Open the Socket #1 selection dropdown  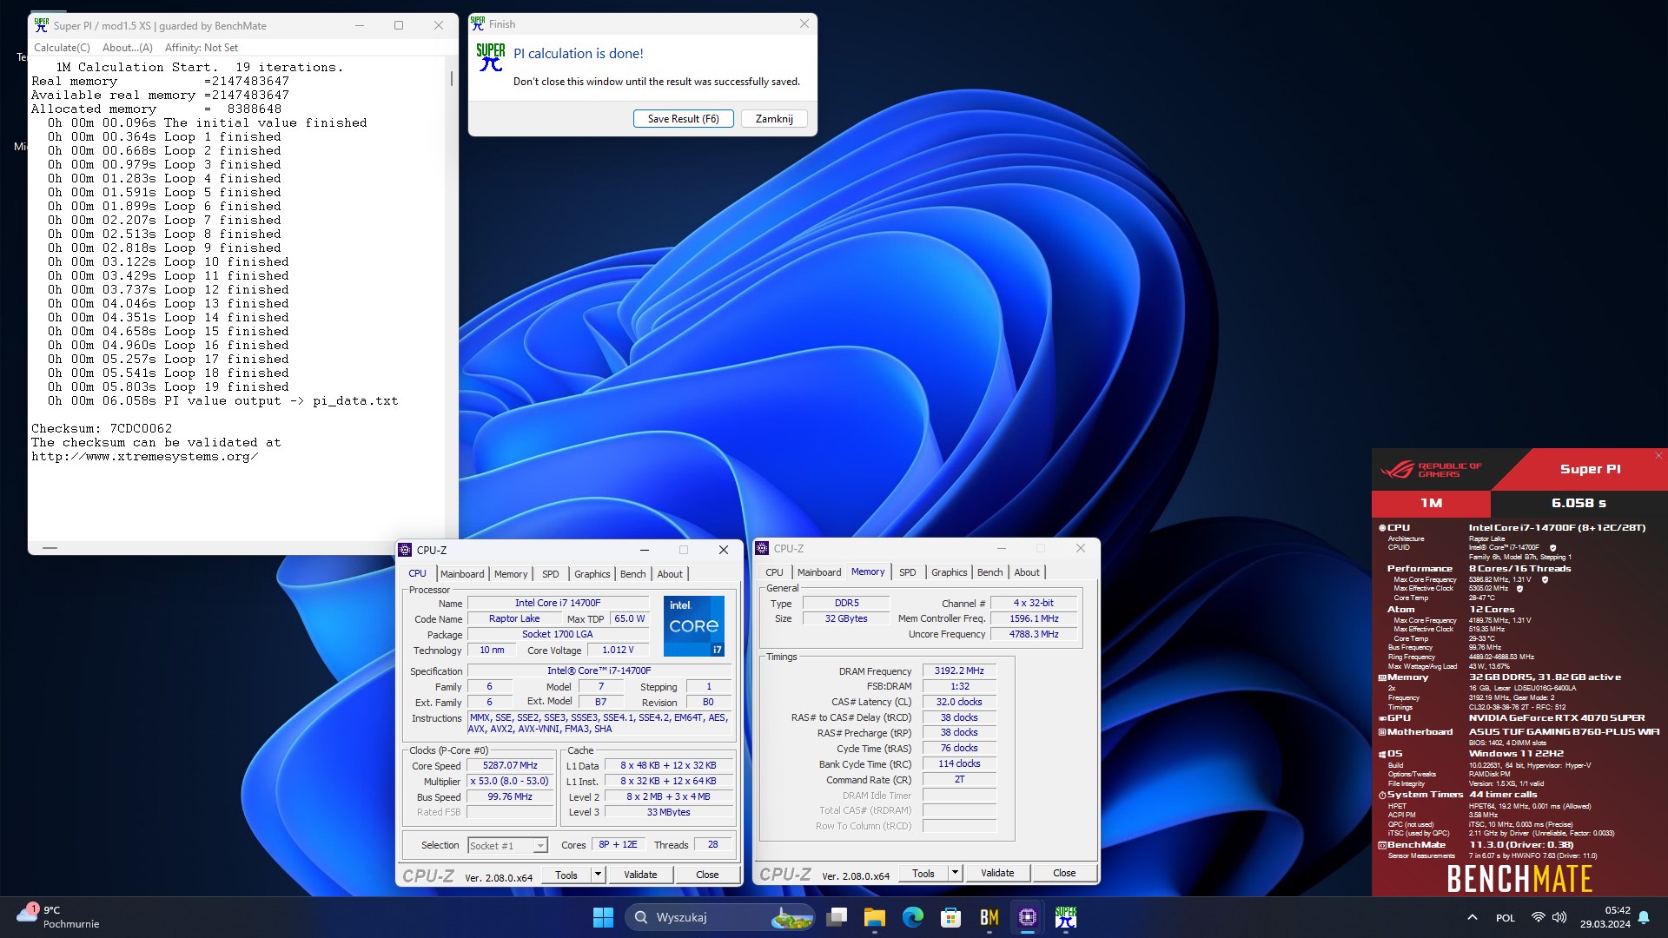(508, 846)
